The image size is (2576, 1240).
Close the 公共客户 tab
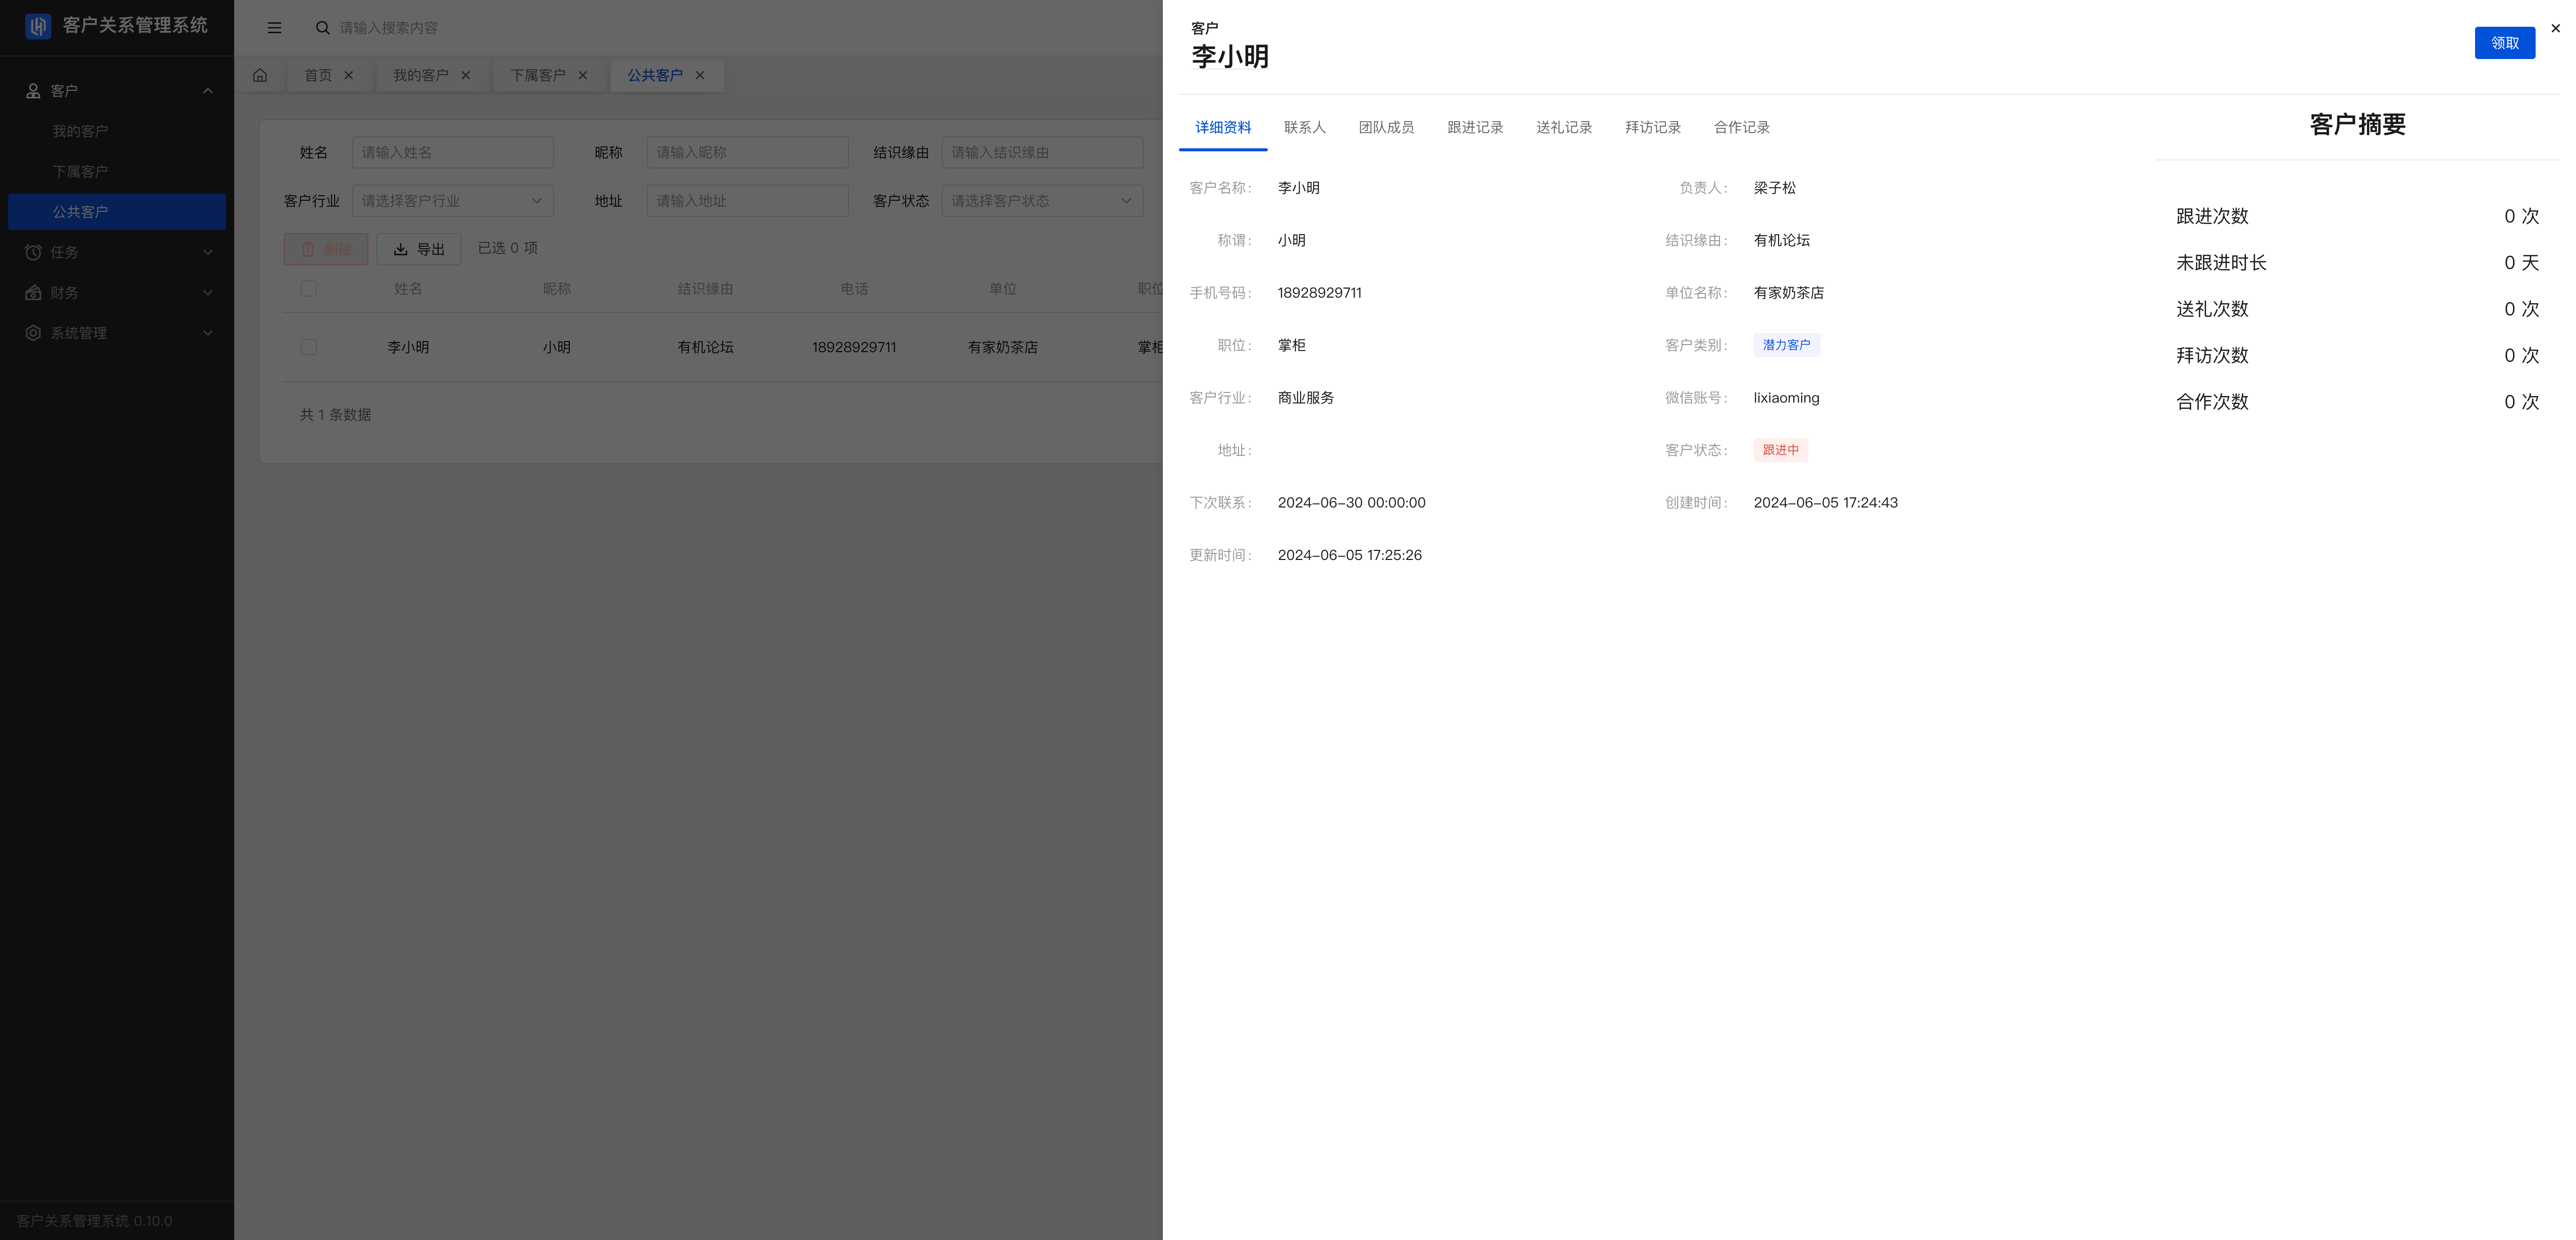click(x=700, y=76)
